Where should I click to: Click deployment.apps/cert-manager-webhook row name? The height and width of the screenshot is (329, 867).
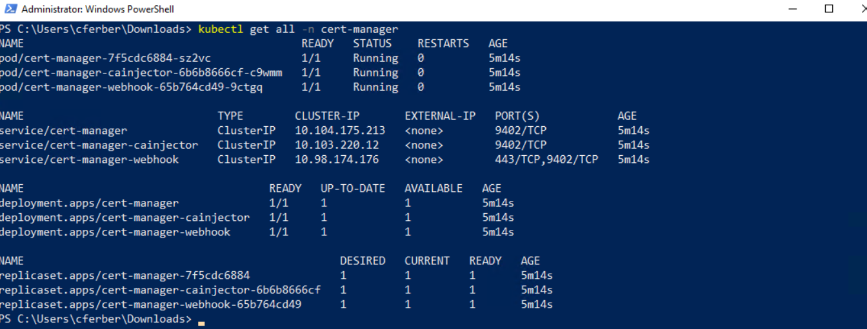[x=115, y=232]
